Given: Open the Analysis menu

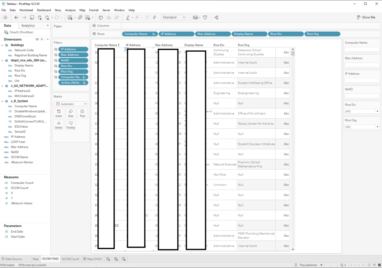Looking at the screenshot, I should click(x=70, y=10).
